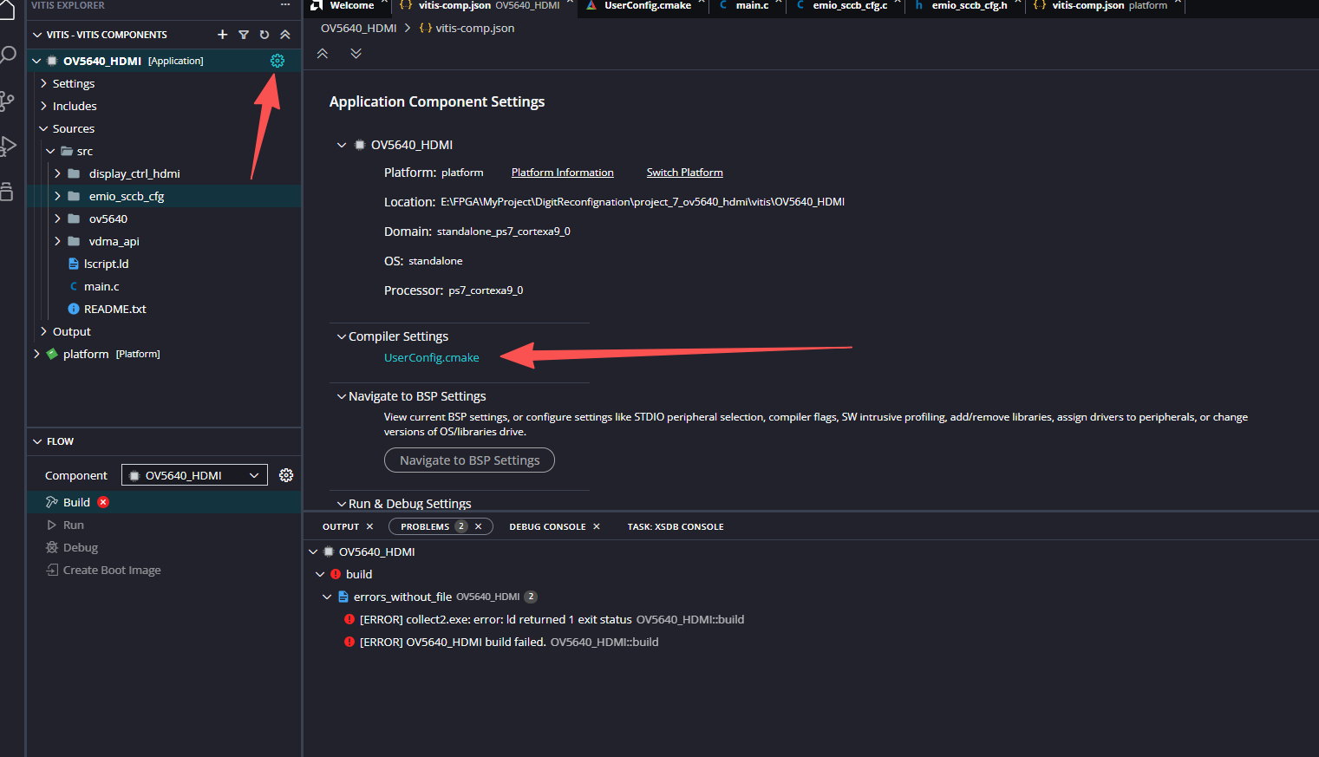Collapse the errors_without_file node
Image resolution: width=1319 pixels, height=757 pixels.
327,597
